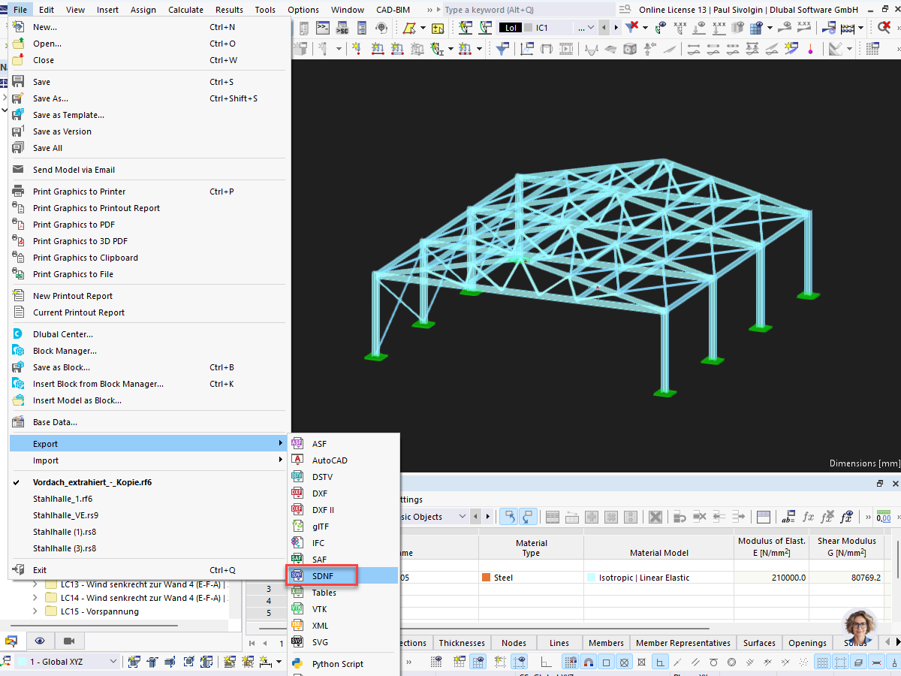Select the camera icon beside the eye toggle
901x676 pixels.
click(69, 641)
